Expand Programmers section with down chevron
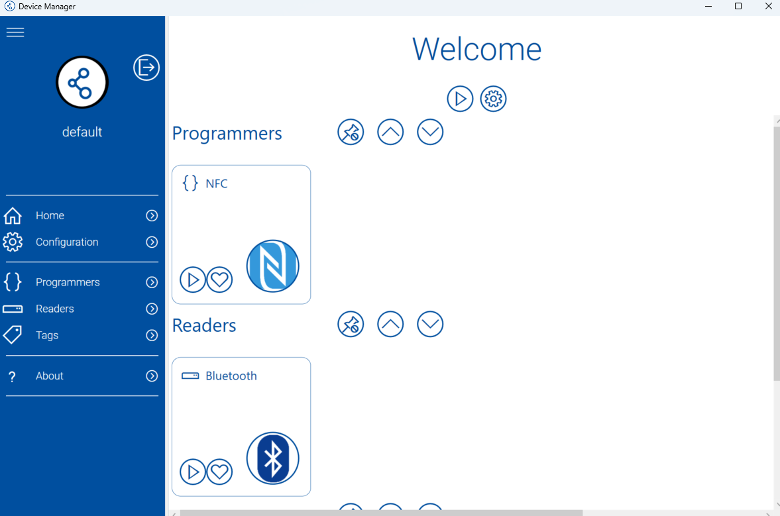This screenshot has height=516, width=780. 430,132
